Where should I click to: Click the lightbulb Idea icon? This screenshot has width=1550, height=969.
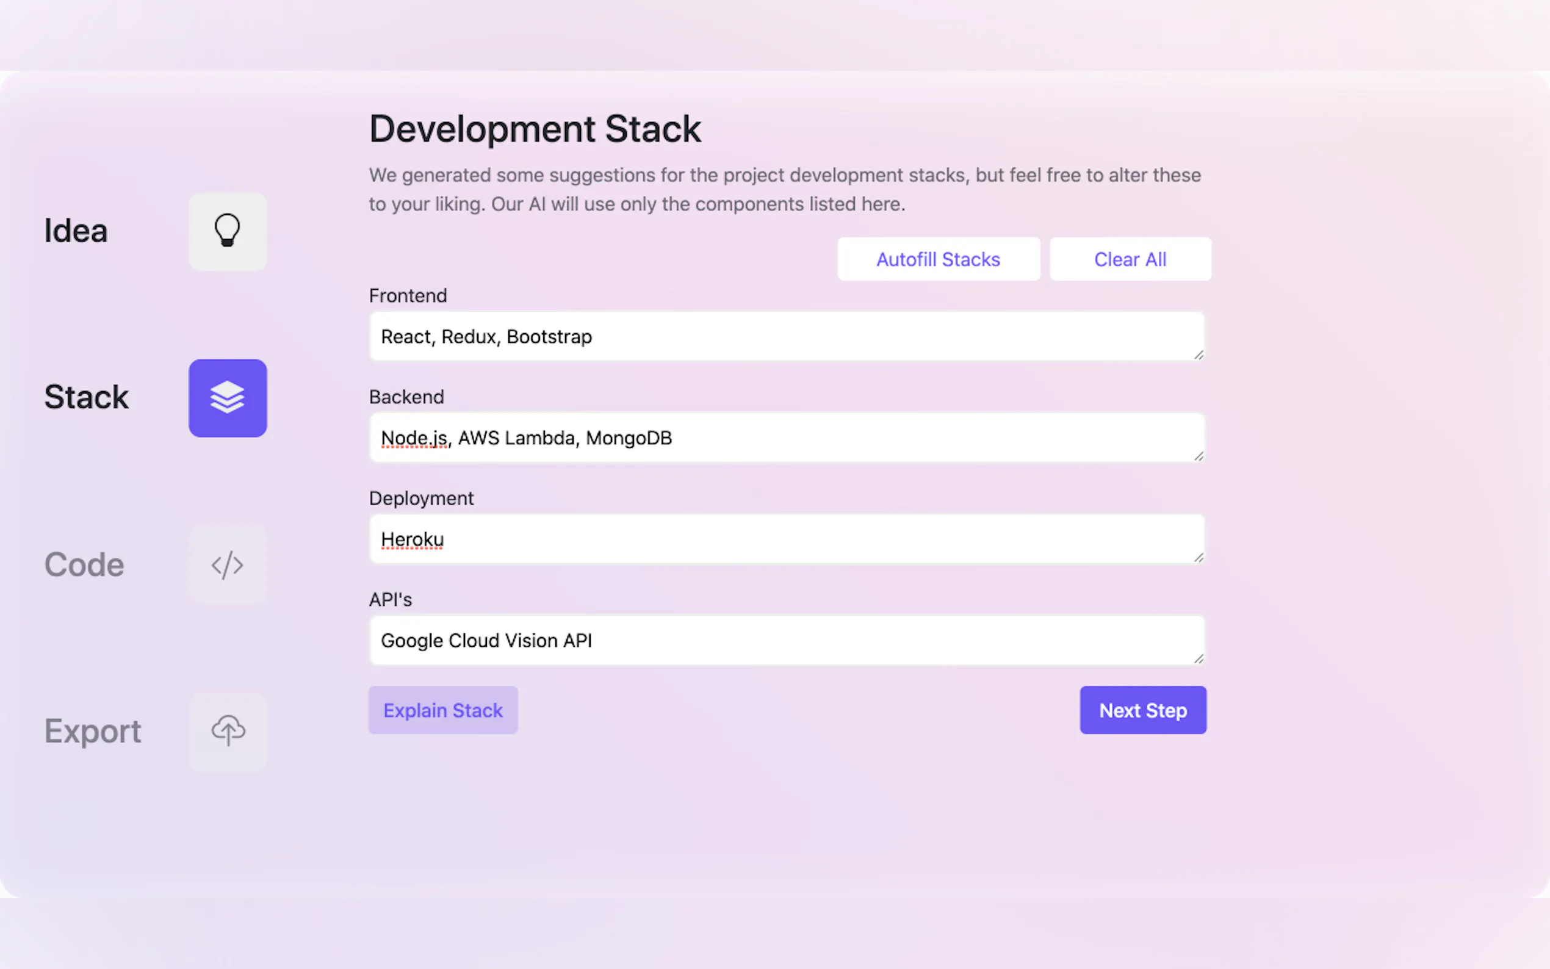pyautogui.click(x=228, y=231)
